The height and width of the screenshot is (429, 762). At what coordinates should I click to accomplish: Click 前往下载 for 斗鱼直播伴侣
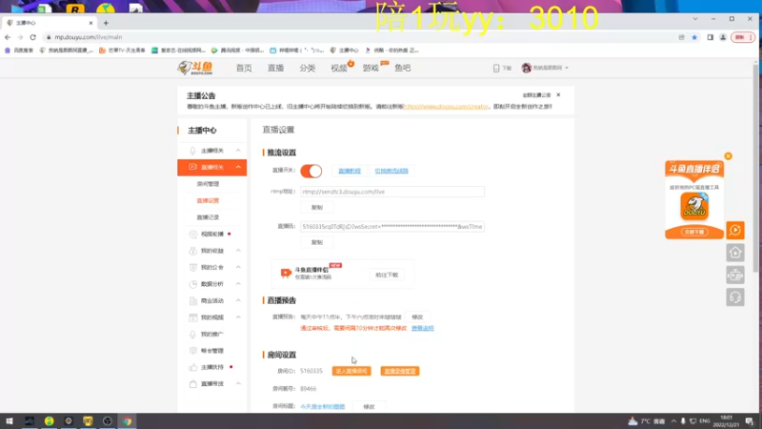387,275
